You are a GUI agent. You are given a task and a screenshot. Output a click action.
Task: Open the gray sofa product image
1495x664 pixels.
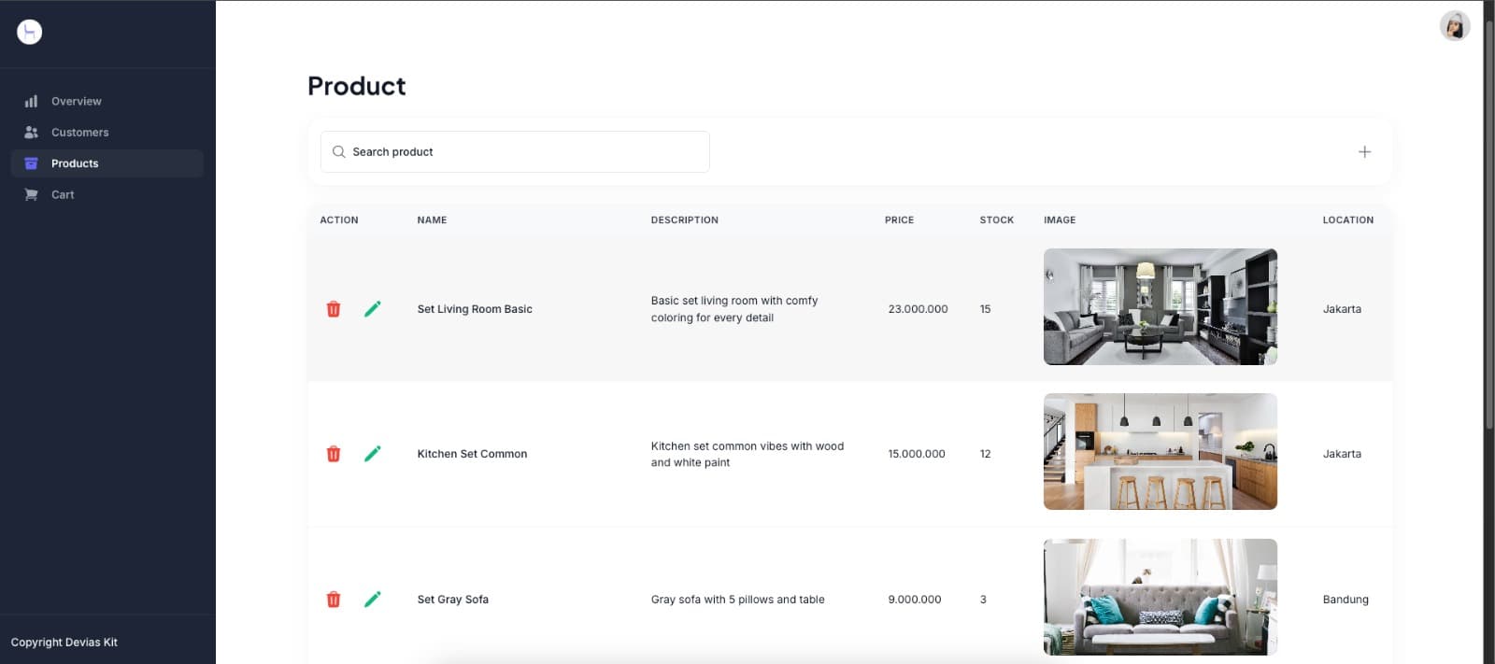1160,597
